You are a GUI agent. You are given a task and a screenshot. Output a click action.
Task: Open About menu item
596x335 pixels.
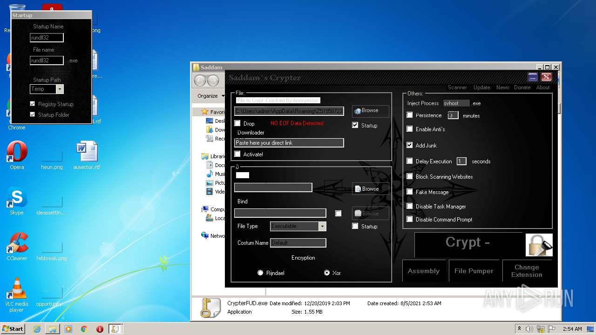point(543,87)
